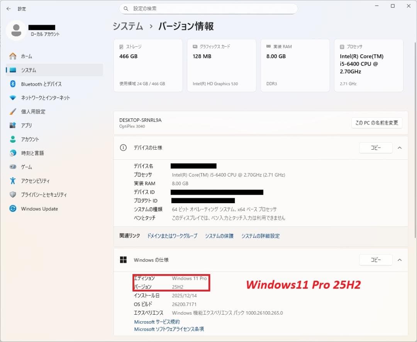Click the 時刻と言語 clock globe icon
Viewport: 417px width, 342px height.
[13, 153]
